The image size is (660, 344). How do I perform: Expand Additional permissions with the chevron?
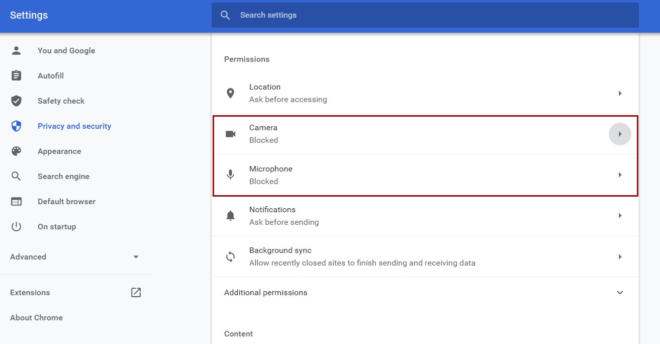click(620, 292)
